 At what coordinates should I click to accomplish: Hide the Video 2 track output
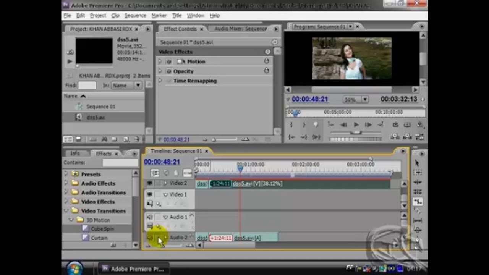click(150, 184)
